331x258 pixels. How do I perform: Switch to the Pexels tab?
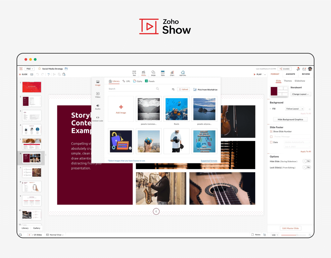pyautogui.click(x=150, y=81)
